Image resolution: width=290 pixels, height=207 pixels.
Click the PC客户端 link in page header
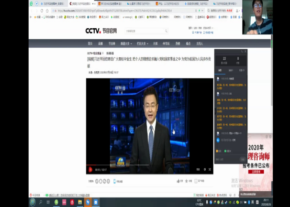(x=197, y=33)
